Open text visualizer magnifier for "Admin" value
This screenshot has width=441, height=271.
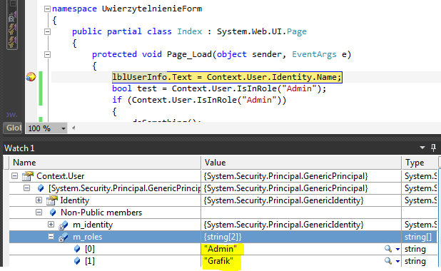point(388,249)
